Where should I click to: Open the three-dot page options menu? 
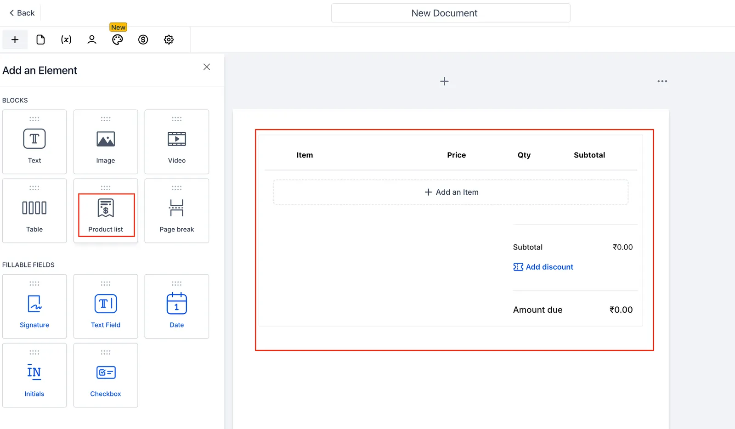click(x=662, y=81)
